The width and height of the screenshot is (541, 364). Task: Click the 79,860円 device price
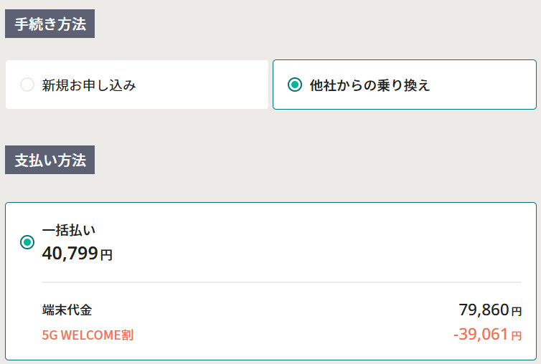point(490,310)
